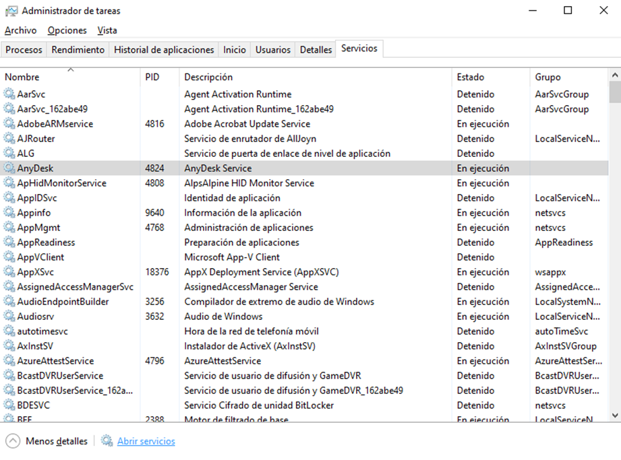
Task: Click Audio de Windows description
Action: [x=223, y=317]
